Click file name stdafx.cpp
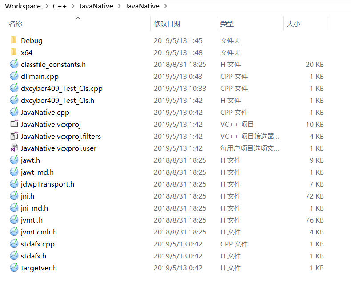Screen dimensions: 351x285 point(38,244)
